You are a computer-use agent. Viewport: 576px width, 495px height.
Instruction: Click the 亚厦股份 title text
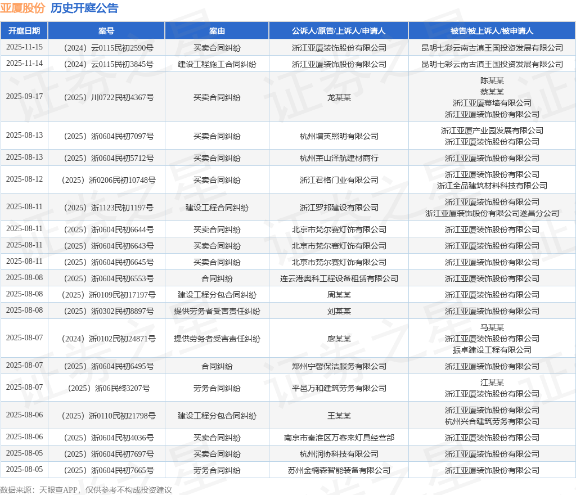22,8
